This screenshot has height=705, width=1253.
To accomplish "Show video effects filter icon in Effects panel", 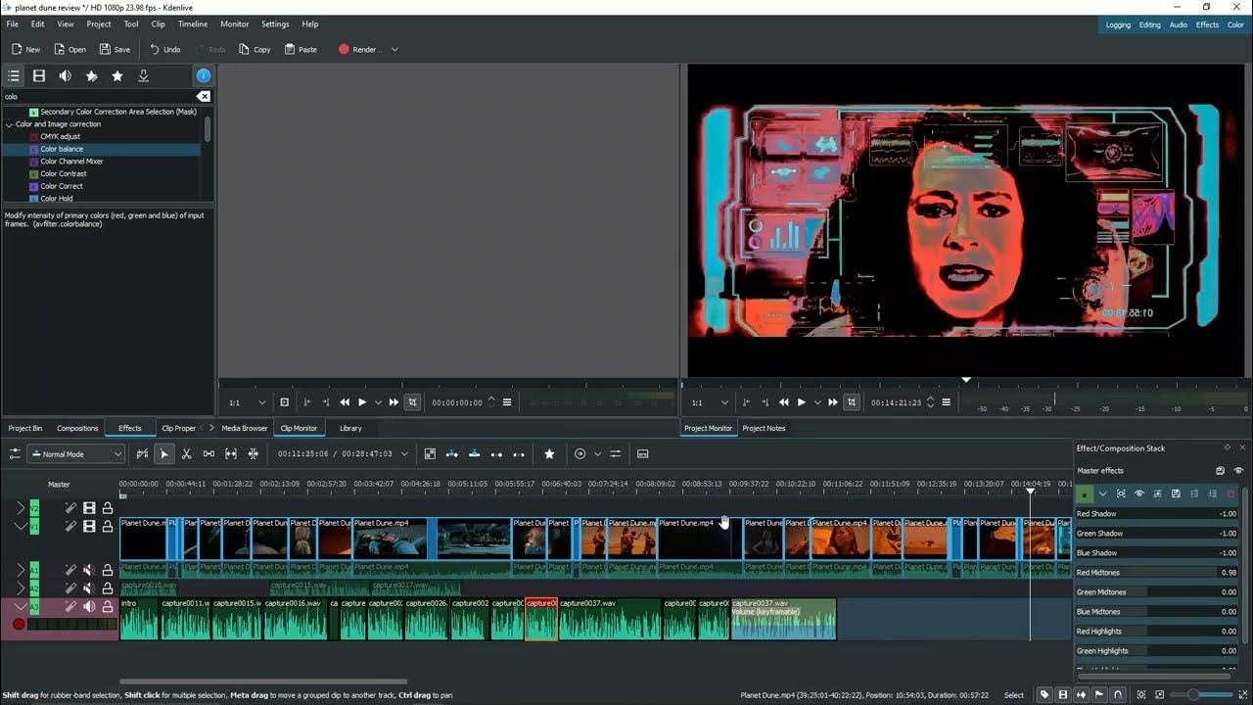I will [x=39, y=75].
